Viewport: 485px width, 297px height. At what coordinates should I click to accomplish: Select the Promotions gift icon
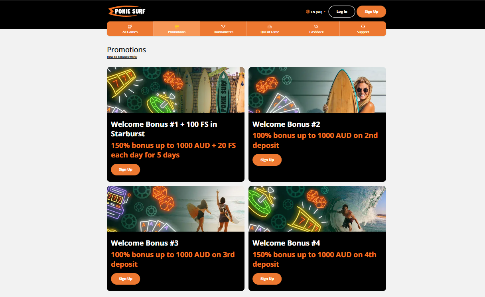177,26
